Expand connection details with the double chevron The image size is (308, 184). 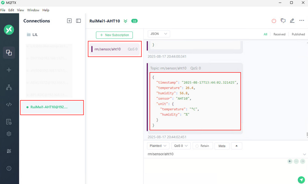(x=125, y=21)
